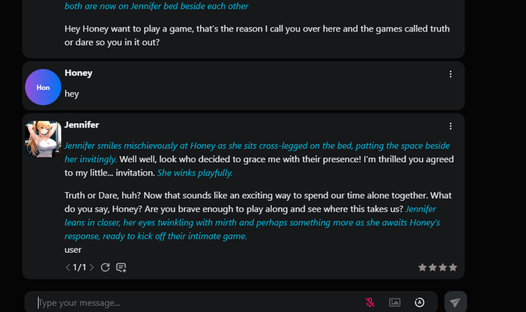
Task: Toggle the first rating star on Jennifer's reply
Action: click(x=421, y=267)
